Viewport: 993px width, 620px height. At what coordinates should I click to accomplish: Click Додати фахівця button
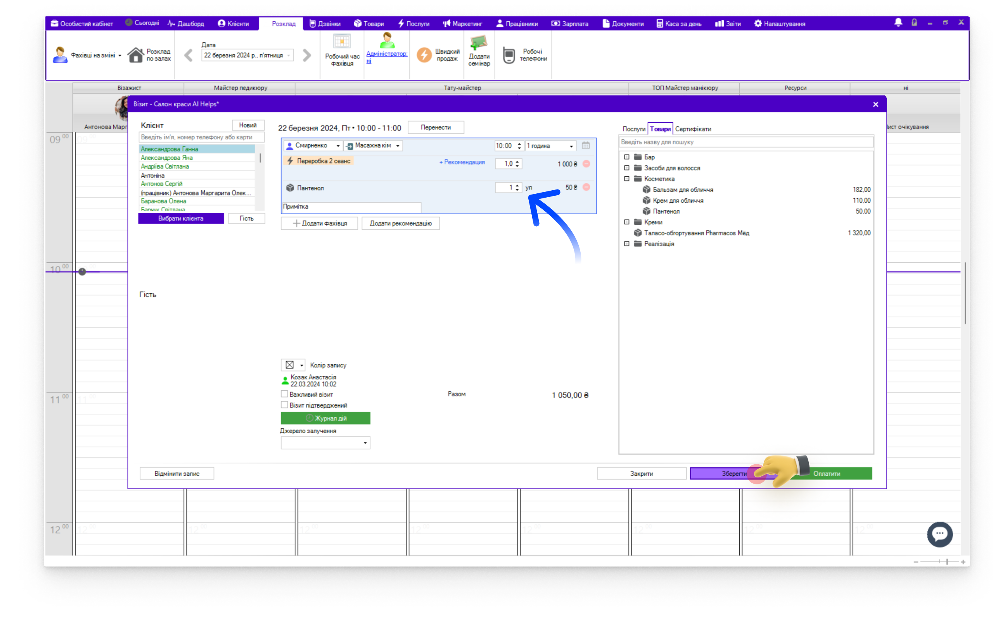coord(319,223)
